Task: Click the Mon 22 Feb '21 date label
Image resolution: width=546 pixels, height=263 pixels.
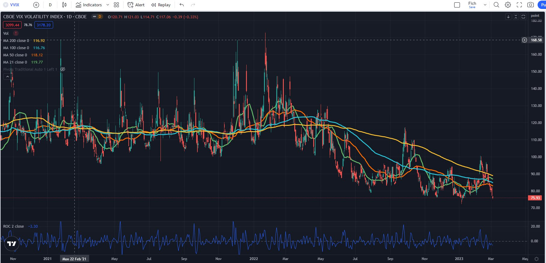Action: click(x=74, y=259)
